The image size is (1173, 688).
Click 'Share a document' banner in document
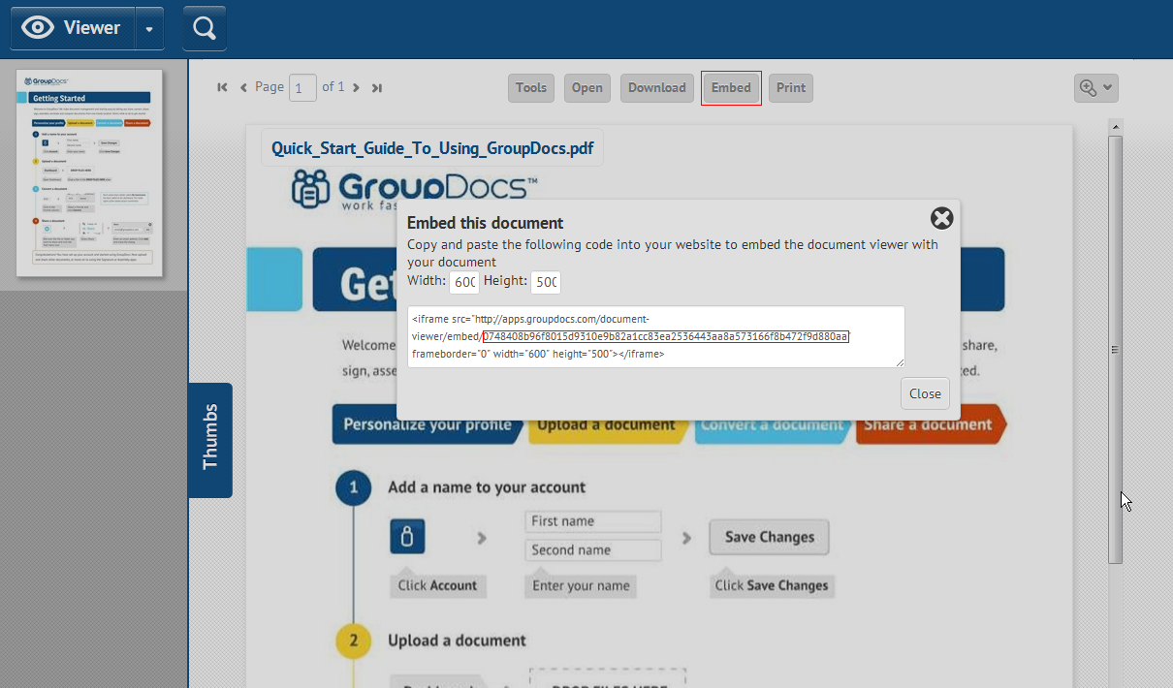coord(932,424)
